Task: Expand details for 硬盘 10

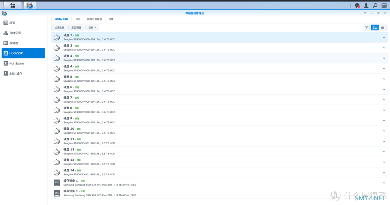Action: (x=384, y=131)
